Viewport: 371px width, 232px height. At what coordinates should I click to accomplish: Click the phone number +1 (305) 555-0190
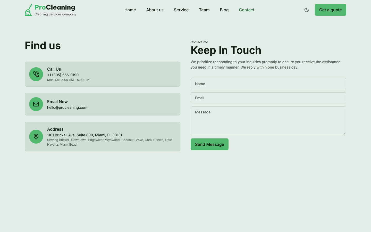click(x=63, y=75)
